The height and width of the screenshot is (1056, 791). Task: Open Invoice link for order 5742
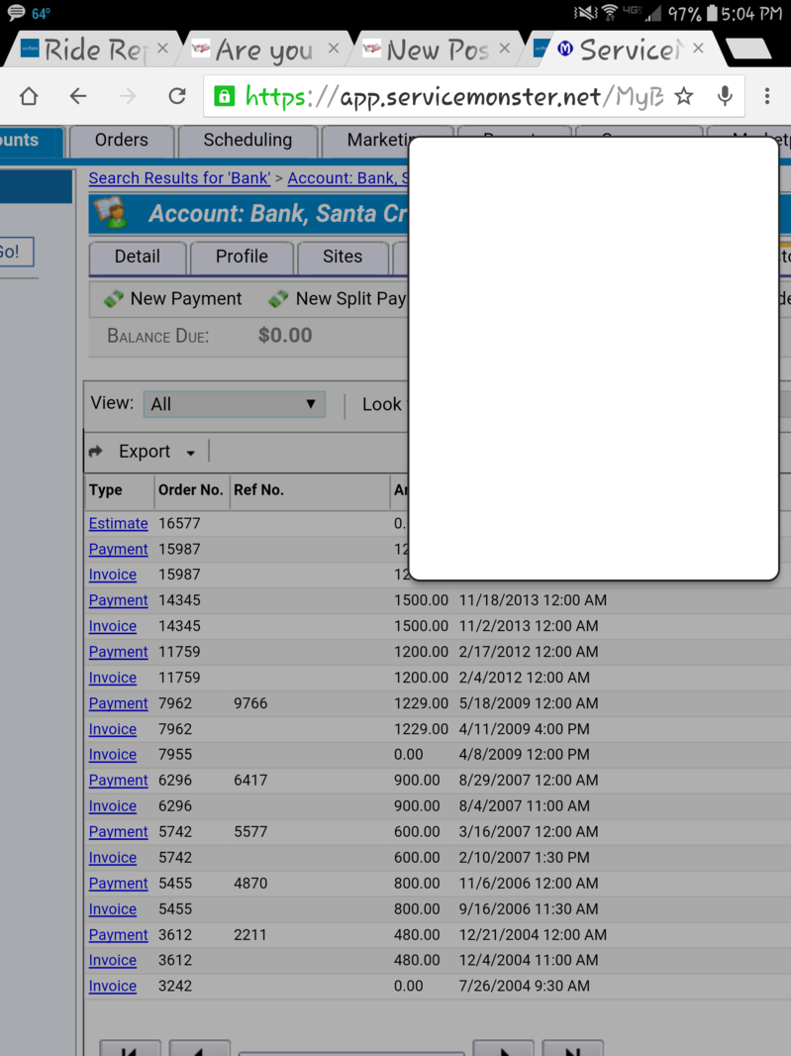[113, 857]
